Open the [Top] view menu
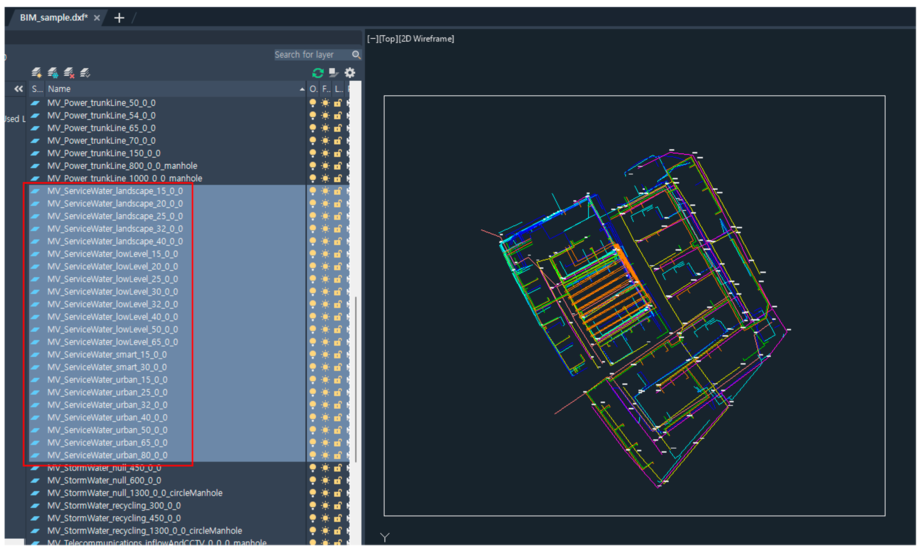 (x=388, y=39)
